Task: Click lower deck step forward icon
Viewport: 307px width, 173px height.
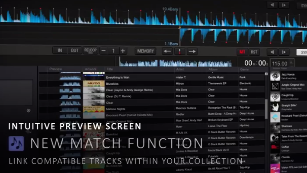Action: [283, 52]
